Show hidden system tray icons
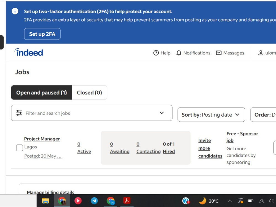 click(230, 201)
